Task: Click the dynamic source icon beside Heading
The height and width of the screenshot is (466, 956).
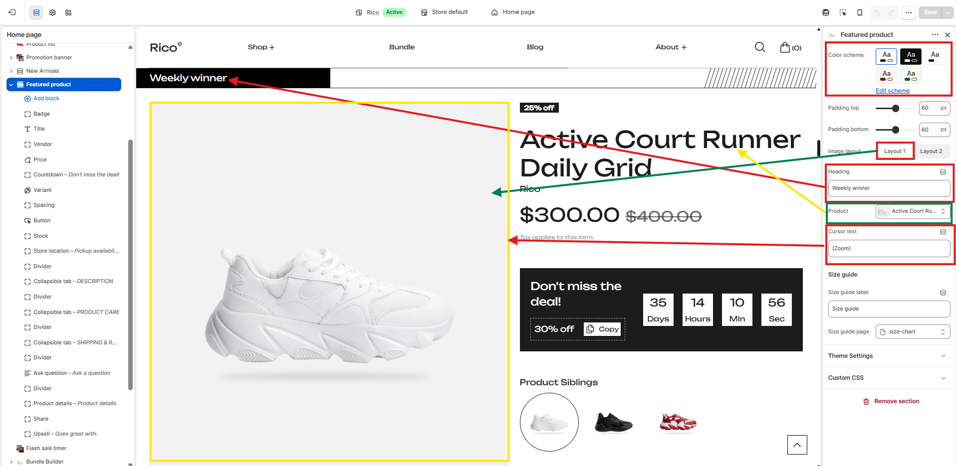Action: pyautogui.click(x=943, y=172)
